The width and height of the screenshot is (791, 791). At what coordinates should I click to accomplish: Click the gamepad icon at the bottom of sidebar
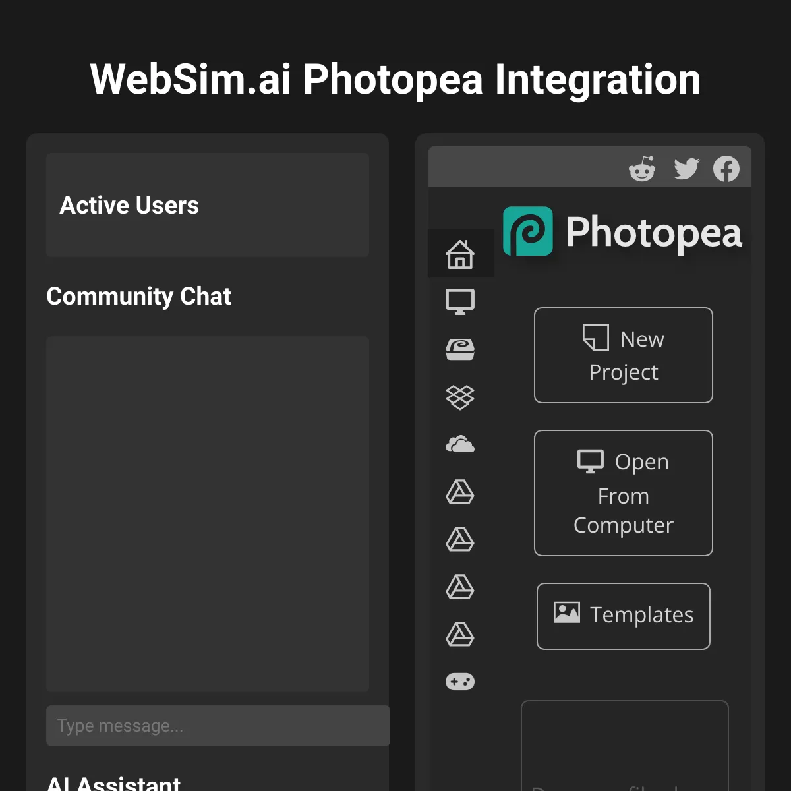[x=461, y=681]
